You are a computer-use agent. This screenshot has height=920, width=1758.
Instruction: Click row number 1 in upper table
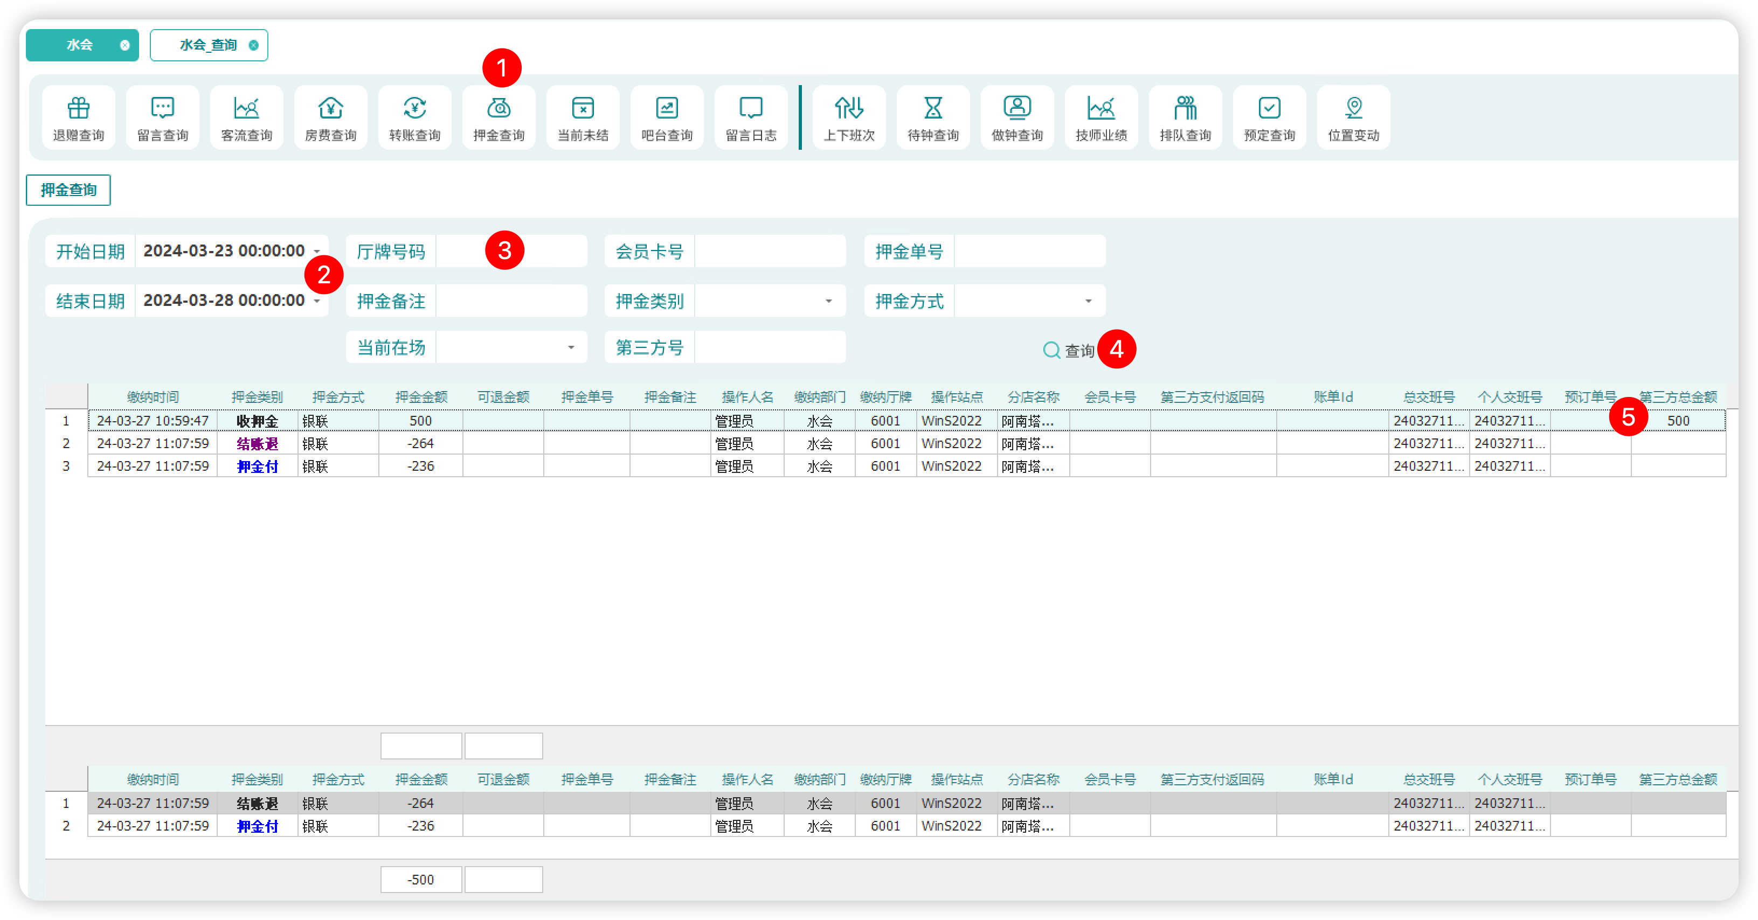click(x=66, y=421)
